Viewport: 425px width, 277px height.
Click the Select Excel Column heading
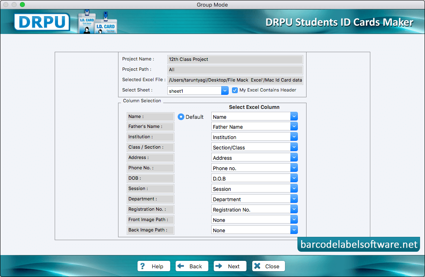[x=254, y=107]
